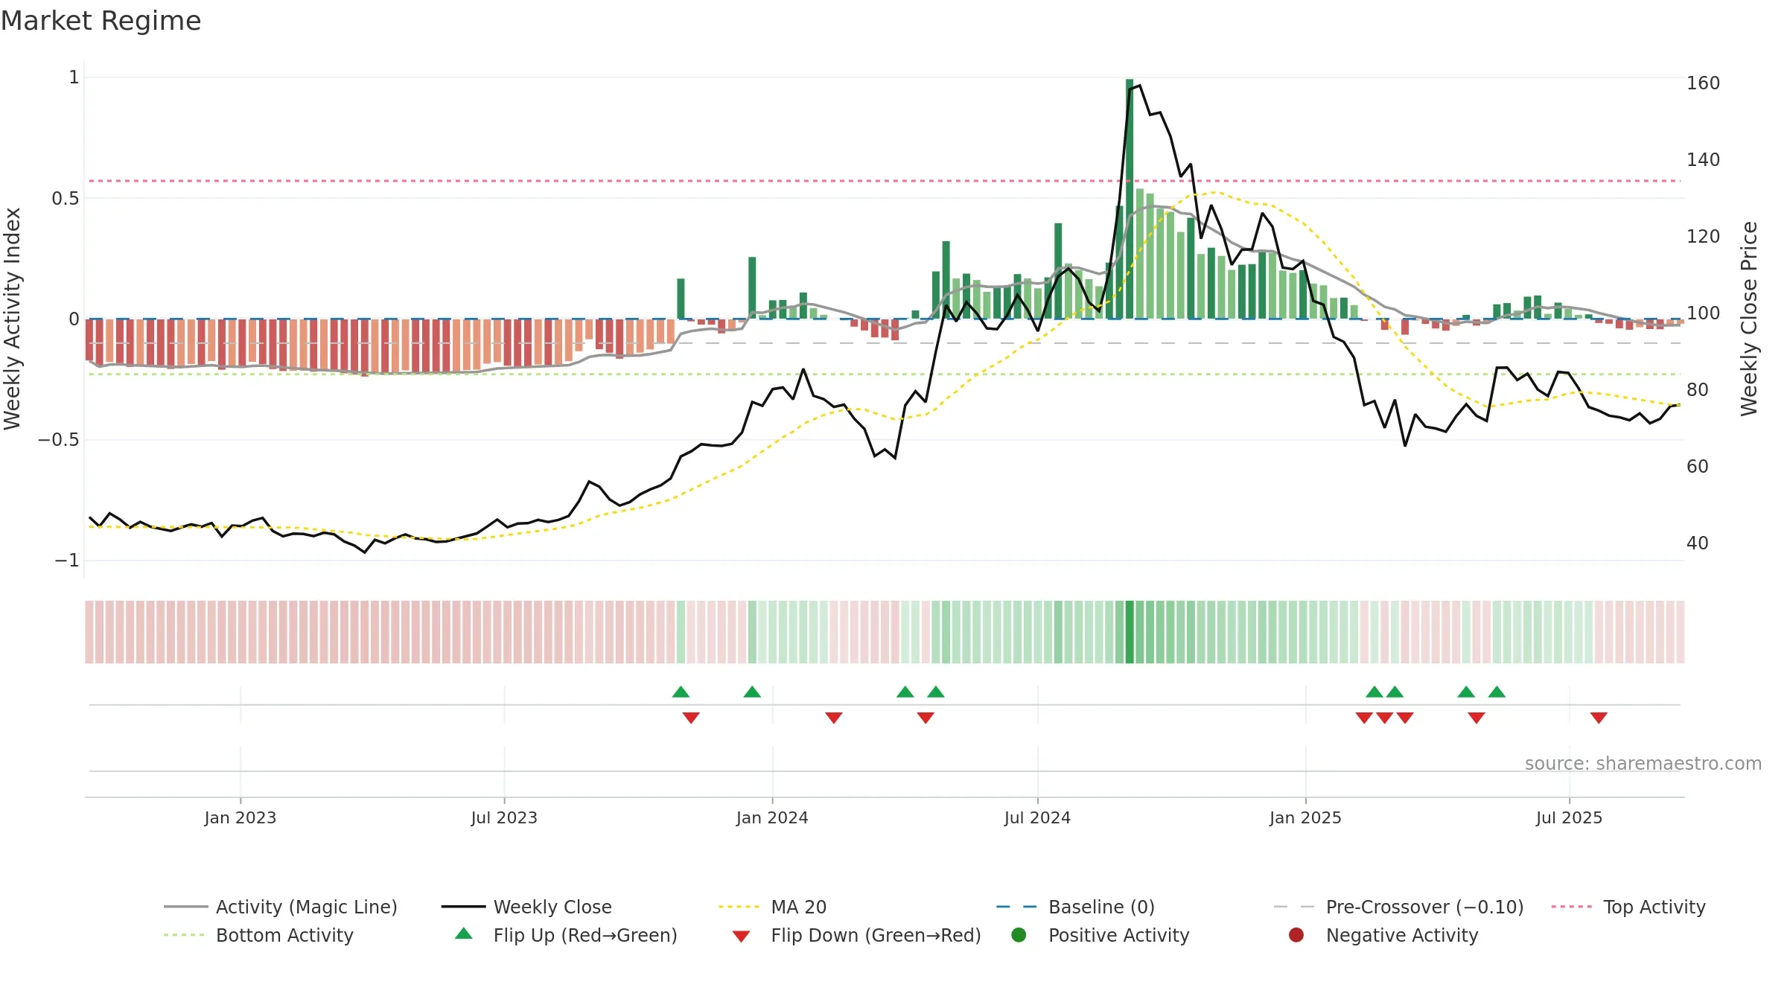The image size is (1787, 1005).
Task: Toggle Pre-Crossover (−0.10) legend entry
Action: 1398,907
